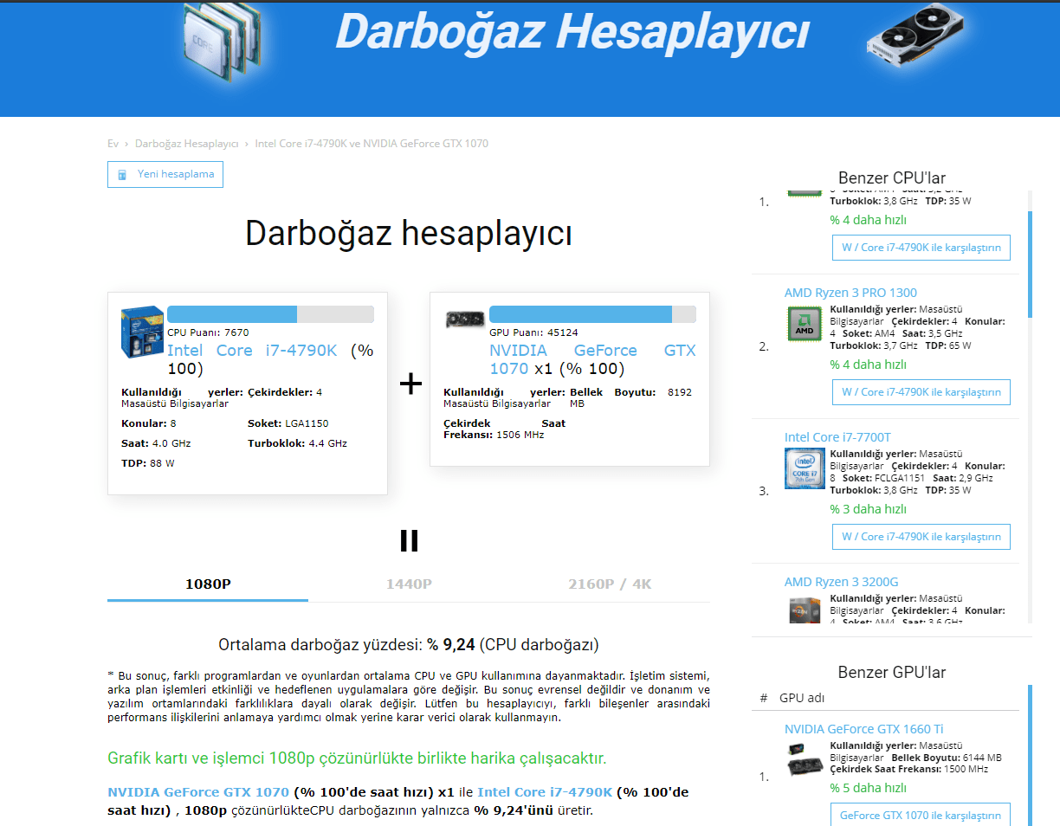Click 'Turboklok: 4.4 GHz' spec text
Screen dimensions: 1060x826
[x=297, y=443]
